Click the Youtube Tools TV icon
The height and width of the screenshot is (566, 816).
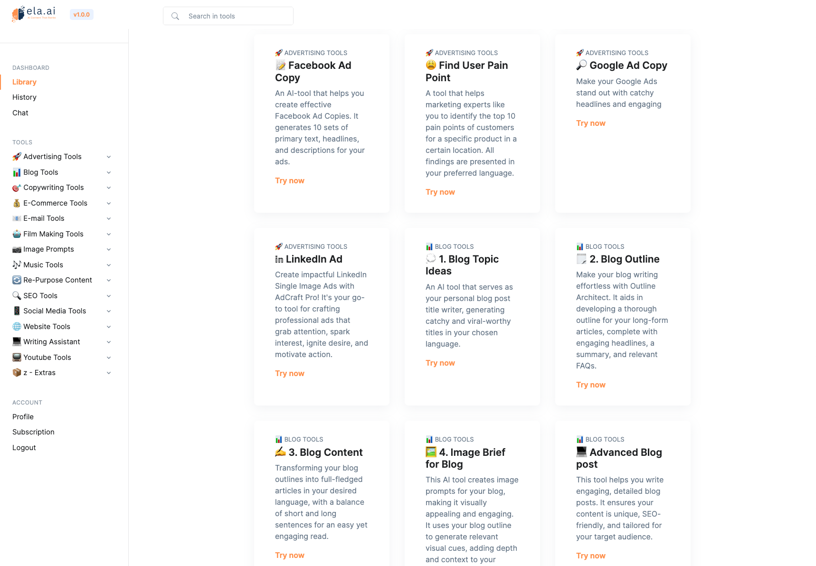pos(17,358)
